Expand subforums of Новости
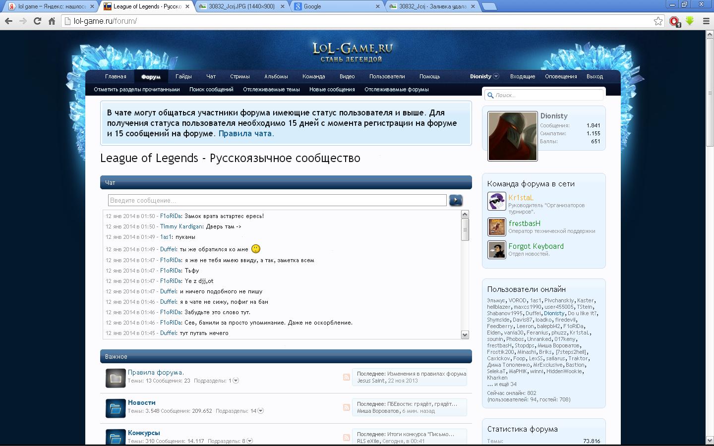This screenshot has width=714, height=446. tap(261, 411)
